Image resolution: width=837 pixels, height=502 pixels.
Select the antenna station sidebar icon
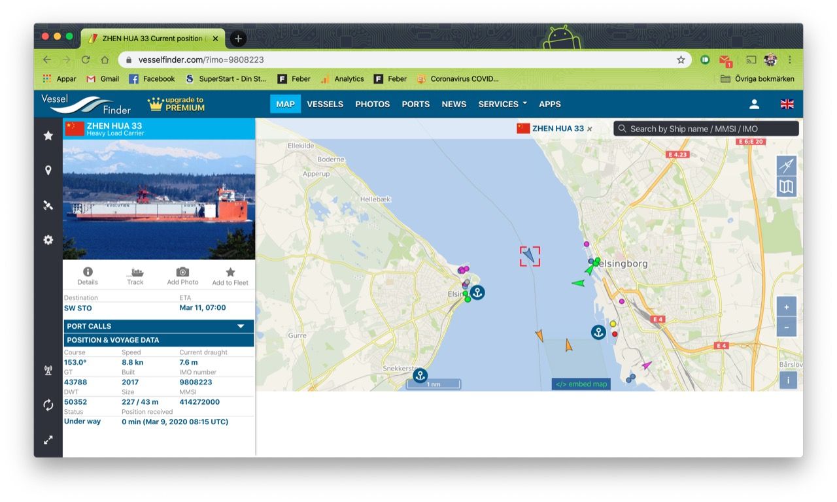48,371
